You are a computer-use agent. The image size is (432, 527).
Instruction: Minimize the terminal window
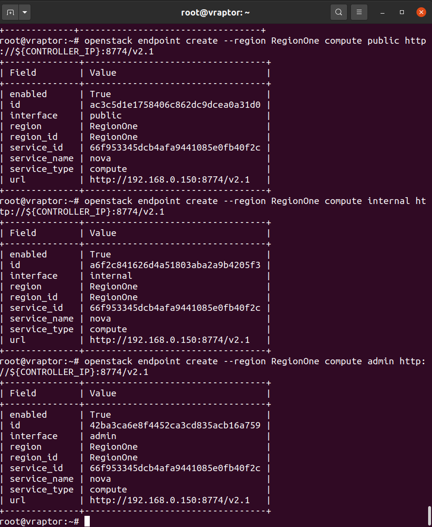(x=382, y=13)
